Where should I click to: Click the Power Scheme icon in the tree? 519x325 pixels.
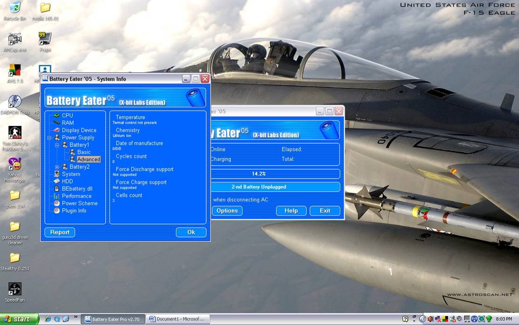click(x=57, y=203)
